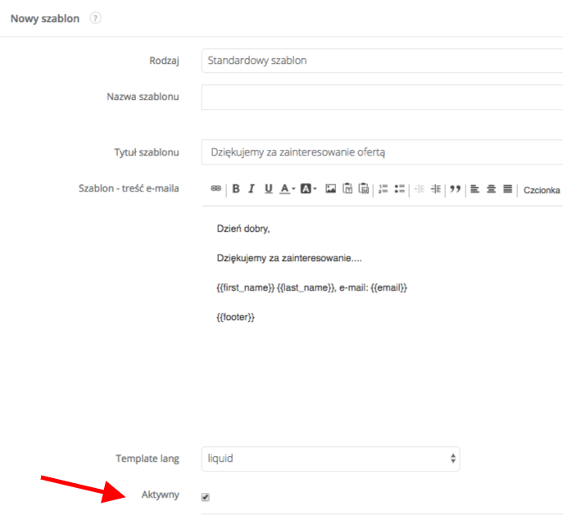
Task: Open background color picker
Action: pyautogui.click(x=308, y=188)
